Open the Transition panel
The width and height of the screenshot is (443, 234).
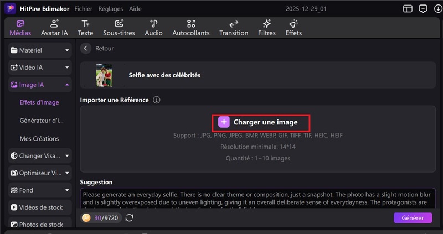(x=234, y=28)
